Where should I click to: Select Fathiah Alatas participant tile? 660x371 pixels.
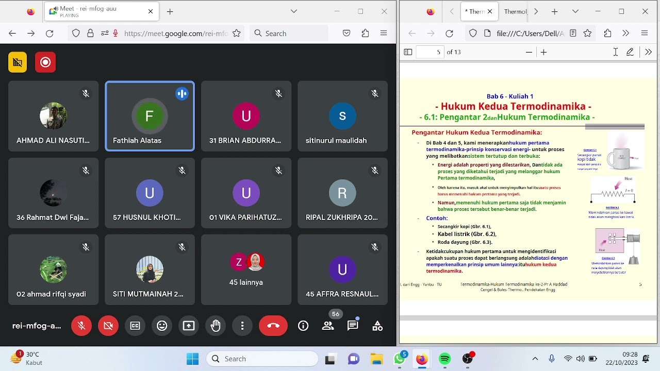click(150, 116)
